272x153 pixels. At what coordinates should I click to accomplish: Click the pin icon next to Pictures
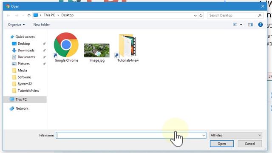click(44, 64)
